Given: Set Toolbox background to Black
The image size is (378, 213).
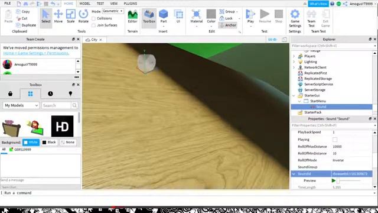Looking at the screenshot, I should click(x=50, y=143).
